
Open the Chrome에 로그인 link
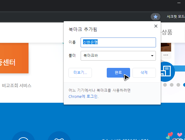pyautogui.click(x=83, y=96)
